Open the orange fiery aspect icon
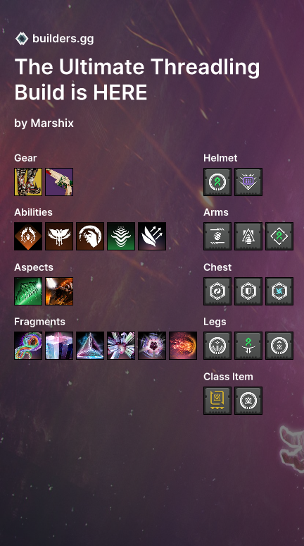 [59, 291]
